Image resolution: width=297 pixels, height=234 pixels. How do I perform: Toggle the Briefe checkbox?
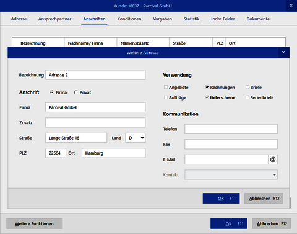(x=247, y=87)
